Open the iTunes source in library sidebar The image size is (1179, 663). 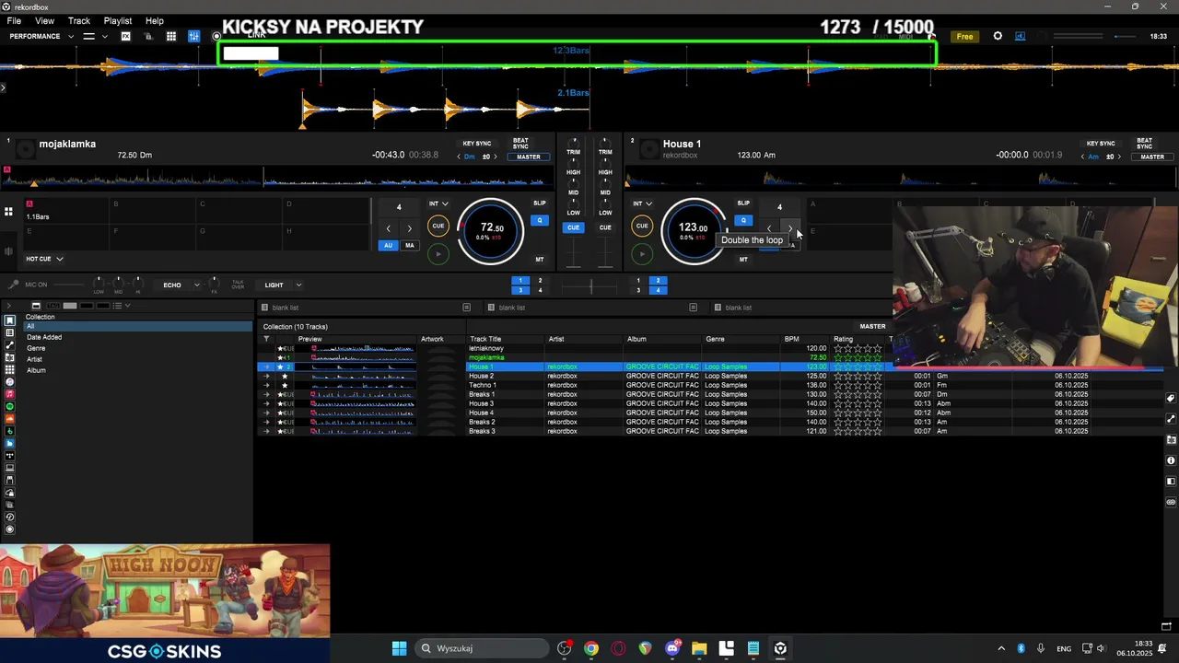(x=10, y=382)
